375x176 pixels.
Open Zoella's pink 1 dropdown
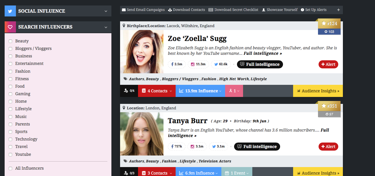tap(234, 91)
